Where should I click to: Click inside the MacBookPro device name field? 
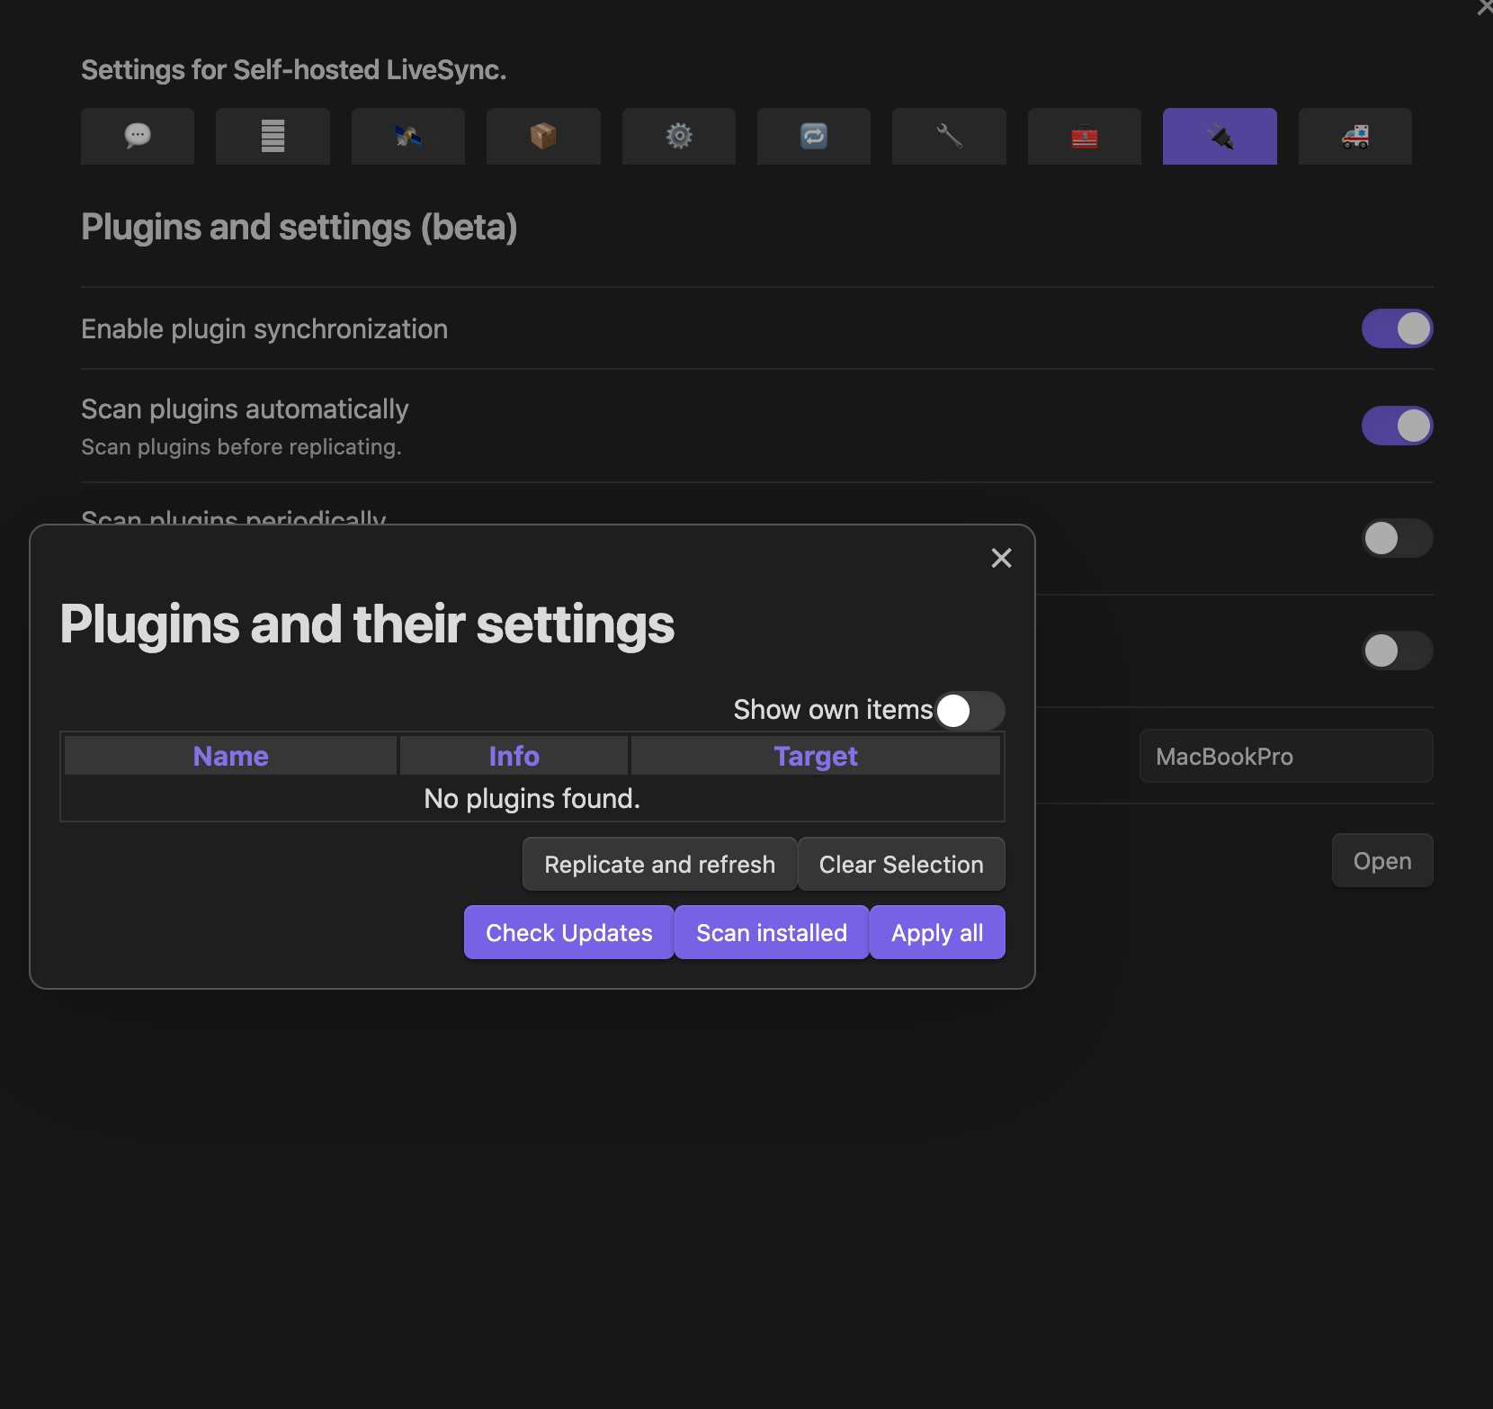1284,756
